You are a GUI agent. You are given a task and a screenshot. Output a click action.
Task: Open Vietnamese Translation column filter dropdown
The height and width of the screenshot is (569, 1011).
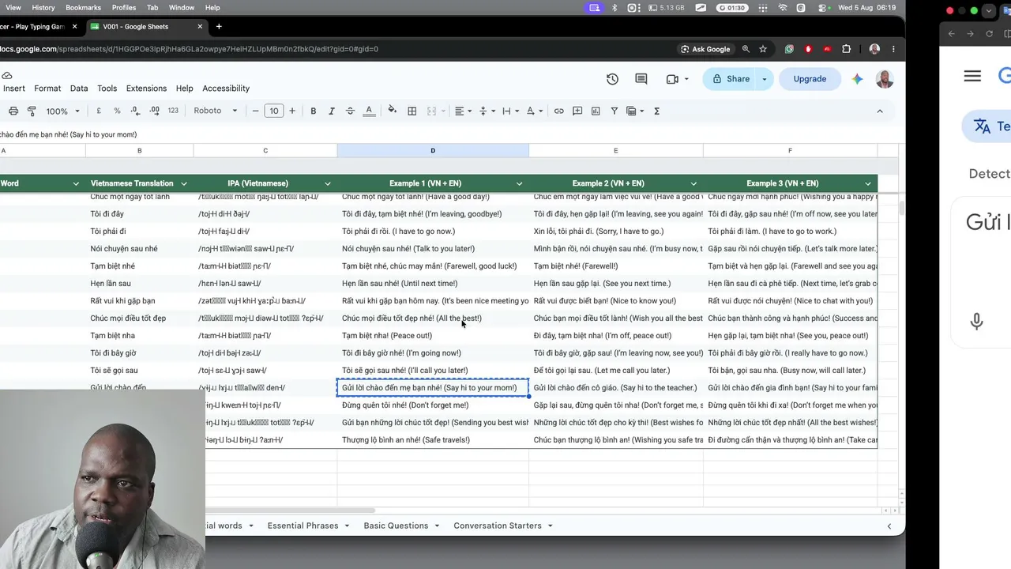coord(183,183)
